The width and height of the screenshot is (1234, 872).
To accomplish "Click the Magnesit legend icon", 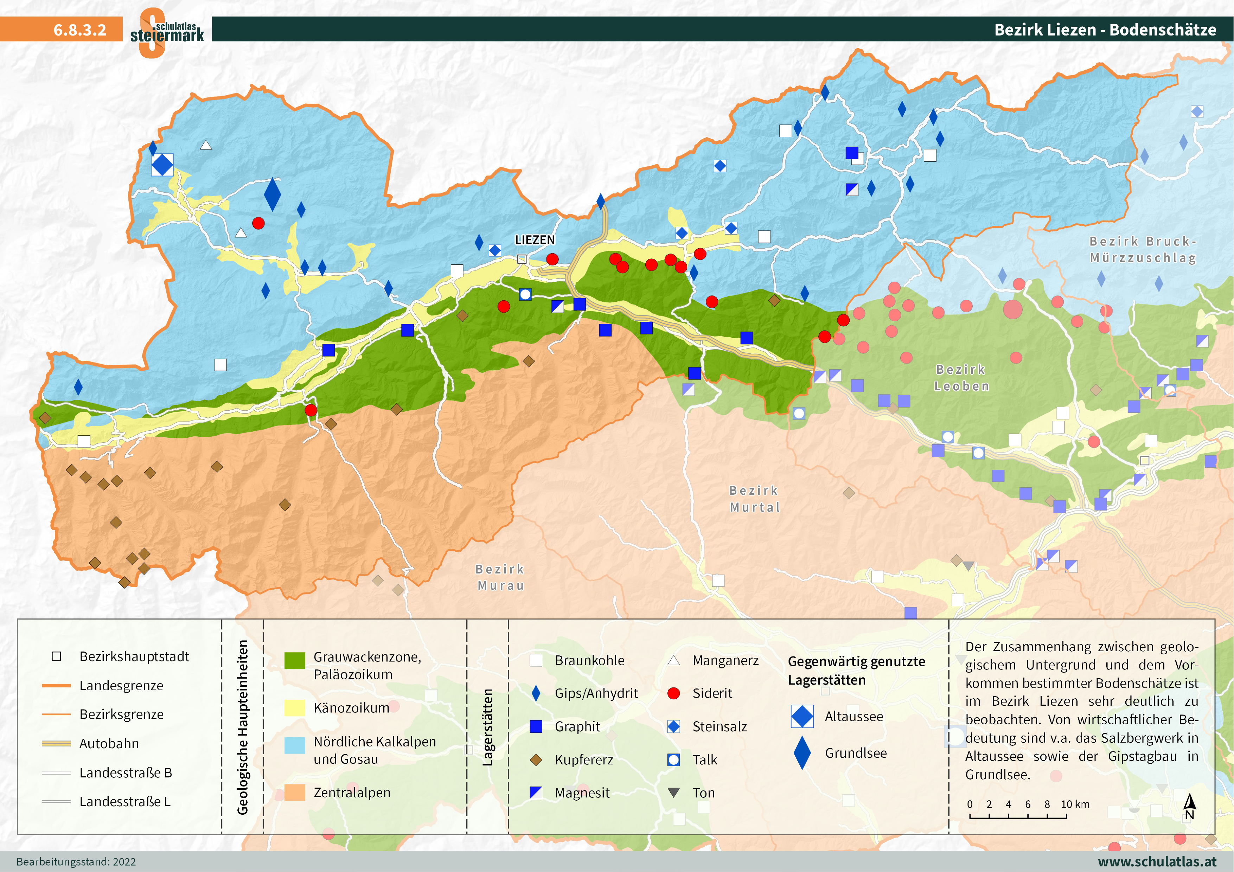I will tap(536, 793).
